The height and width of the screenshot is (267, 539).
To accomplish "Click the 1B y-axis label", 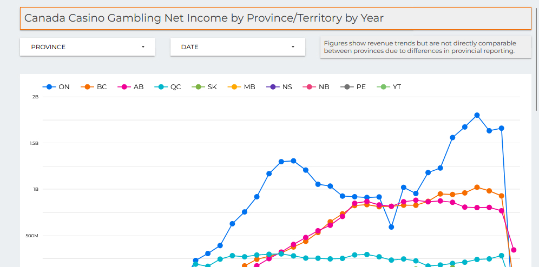I will 36,189.
